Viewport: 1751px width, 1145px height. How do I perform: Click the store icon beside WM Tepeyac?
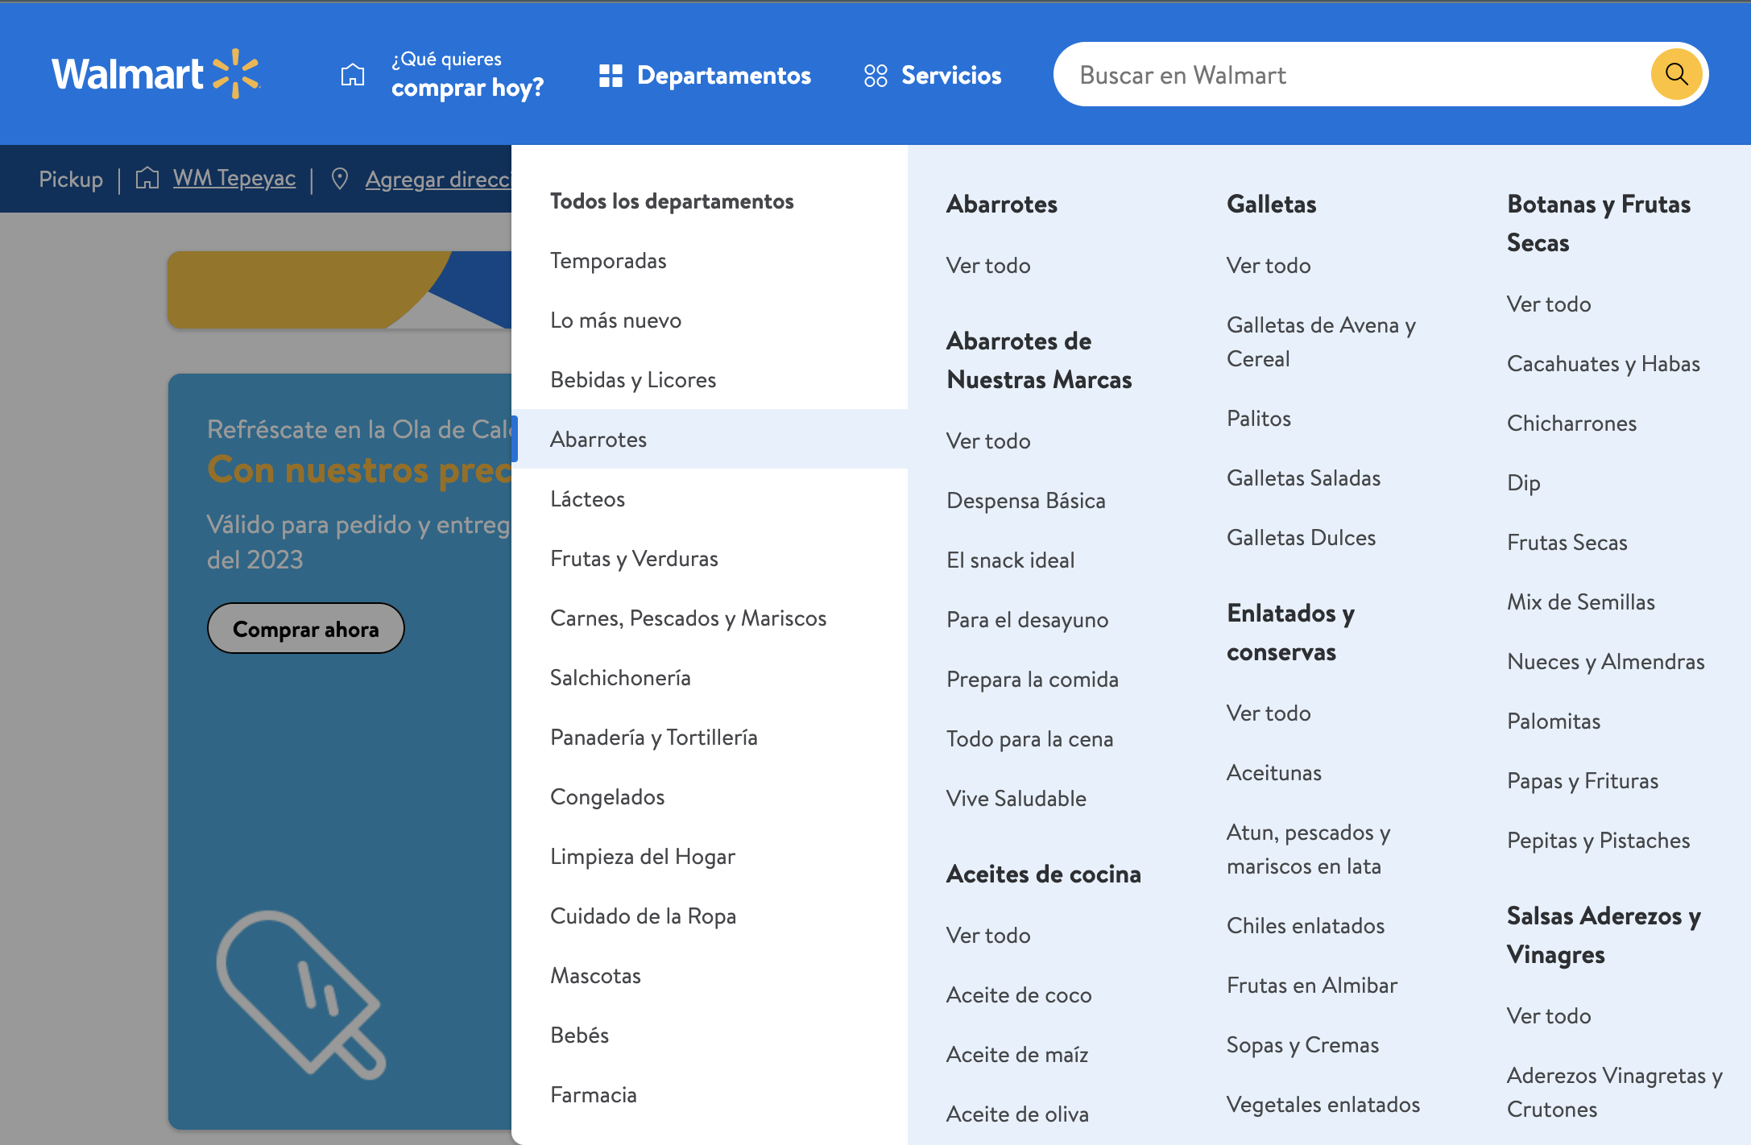pyautogui.click(x=147, y=178)
